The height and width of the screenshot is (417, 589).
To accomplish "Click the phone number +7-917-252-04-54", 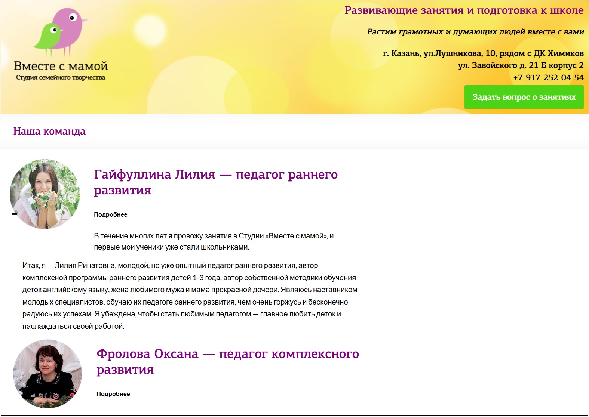I will [x=548, y=78].
